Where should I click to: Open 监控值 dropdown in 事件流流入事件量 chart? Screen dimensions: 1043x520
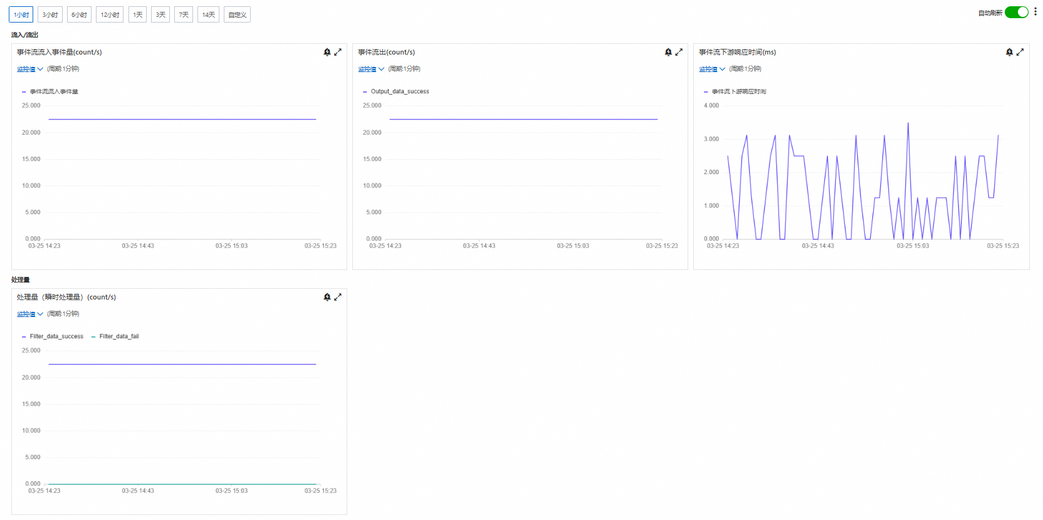[x=30, y=69]
